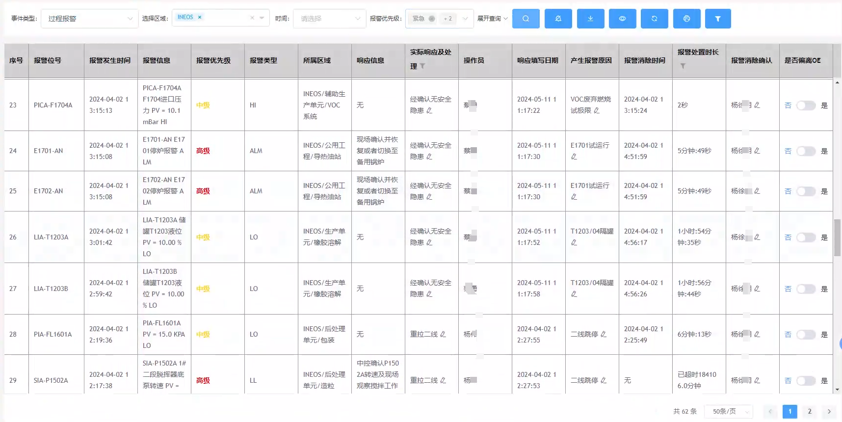
Task: Edit alarm clearance confirmation for row 29
Action: 757,380
